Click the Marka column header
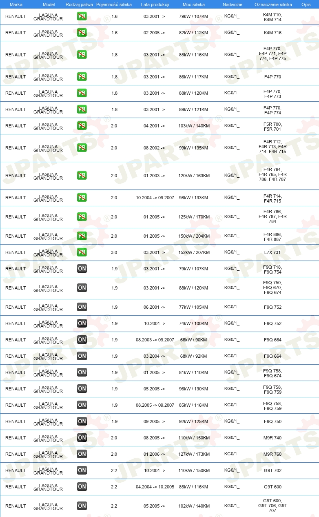This screenshot has height=517, width=319. click(16, 4)
